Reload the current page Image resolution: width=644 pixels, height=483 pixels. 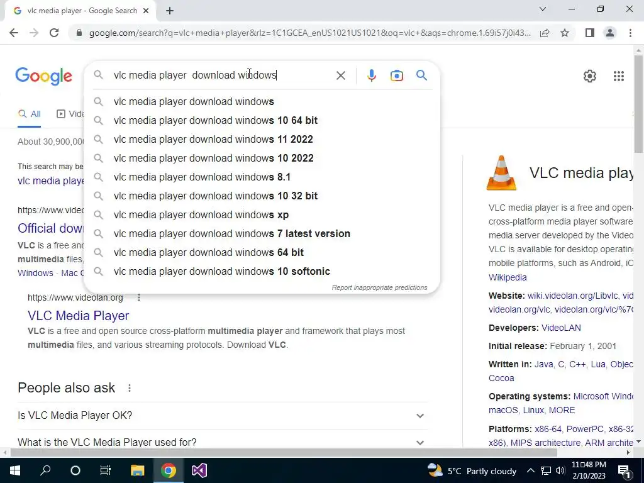click(54, 33)
